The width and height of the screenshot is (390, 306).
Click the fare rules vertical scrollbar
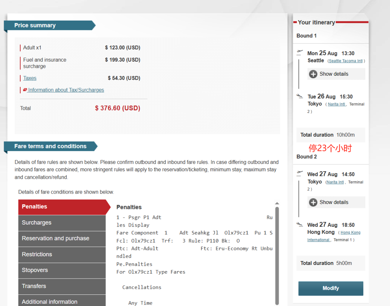pos(277,252)
